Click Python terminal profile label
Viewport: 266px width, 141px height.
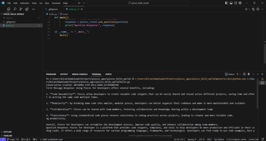(x=230, y=74)
